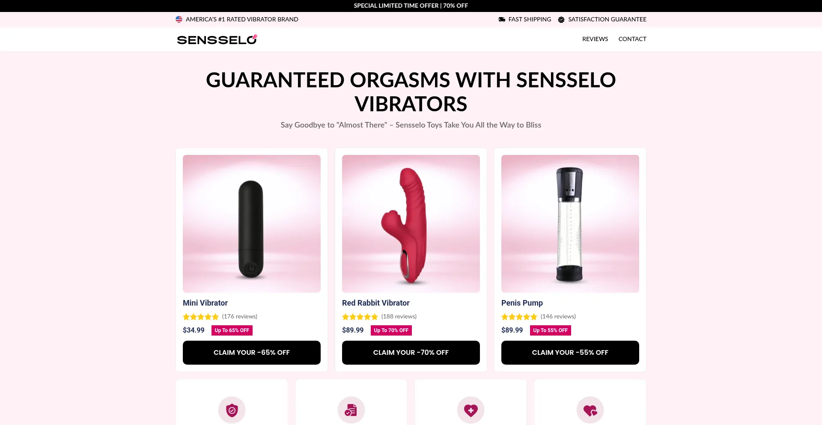
Task: Click the fast shipping truck icon
Action: (x=502, y=19)
